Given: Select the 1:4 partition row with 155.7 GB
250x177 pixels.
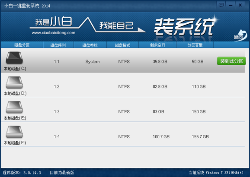Looking at the screenshot, I should pyautogui.click(x=123, y=135).
